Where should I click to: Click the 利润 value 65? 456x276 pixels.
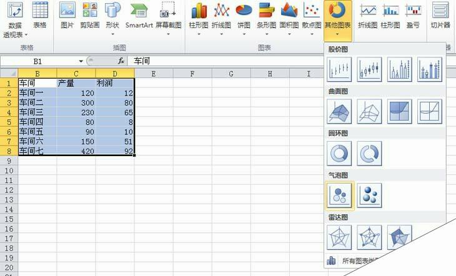click(115, 112)
